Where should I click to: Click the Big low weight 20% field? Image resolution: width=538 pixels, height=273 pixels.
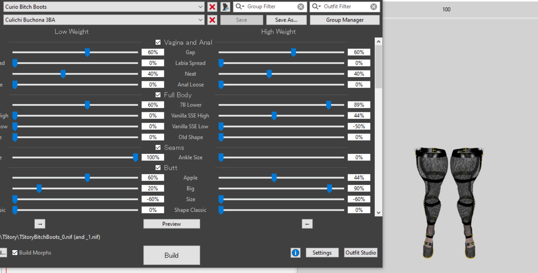tap(153, 188)
